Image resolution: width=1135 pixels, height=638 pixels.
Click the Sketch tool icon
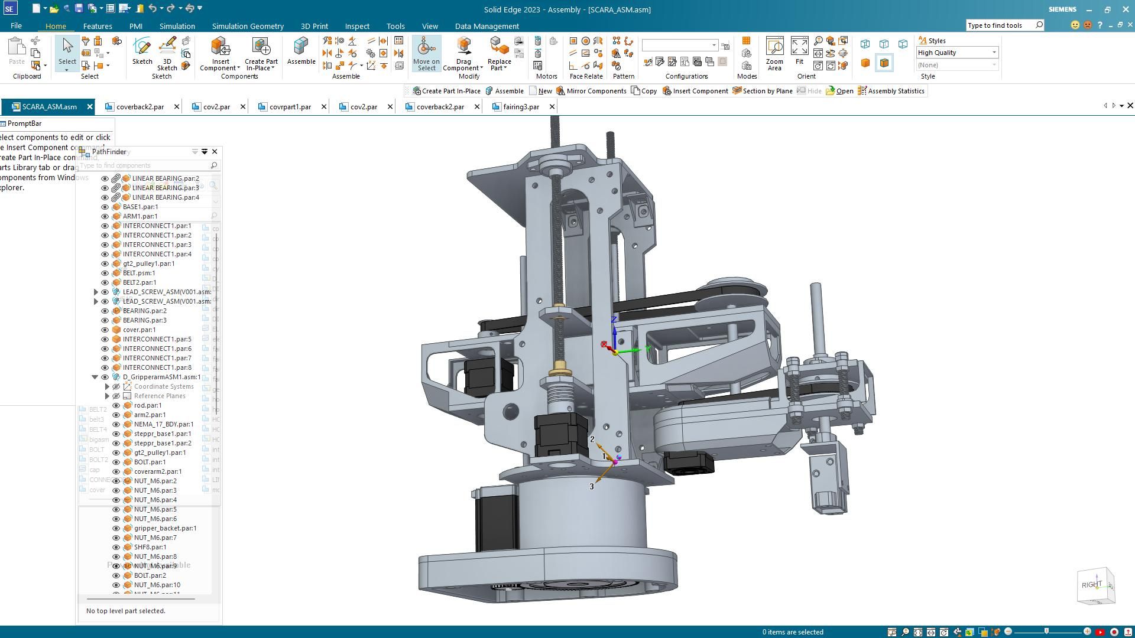coord(142,47)
